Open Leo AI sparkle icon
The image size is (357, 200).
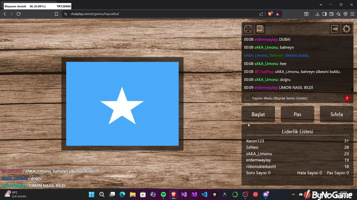338,14
